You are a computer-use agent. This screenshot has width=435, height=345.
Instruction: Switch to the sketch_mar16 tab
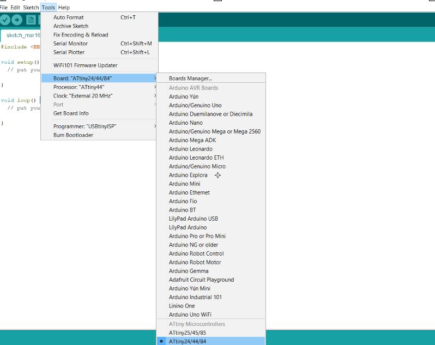coord(21,35)
